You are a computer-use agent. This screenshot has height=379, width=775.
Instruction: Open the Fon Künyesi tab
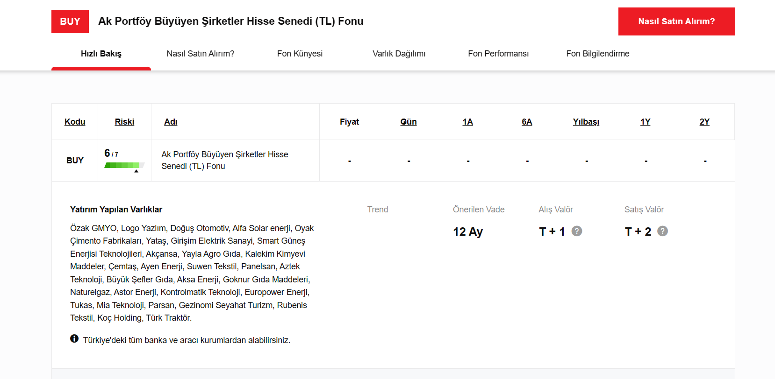[x=300, y=54]
